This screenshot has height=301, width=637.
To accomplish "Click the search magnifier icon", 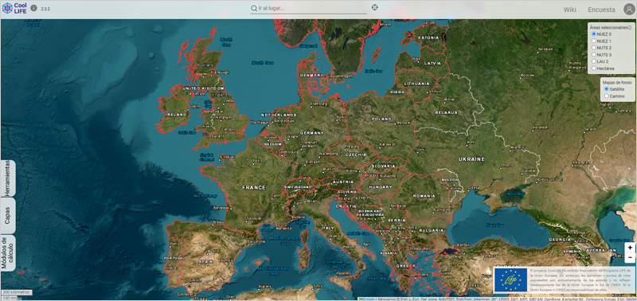I will tap(254, 8).
